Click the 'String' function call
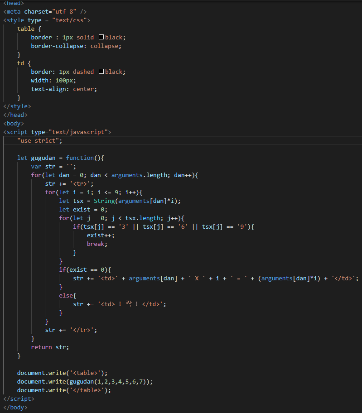Screen dimensions: 362x413 point(104,201)
